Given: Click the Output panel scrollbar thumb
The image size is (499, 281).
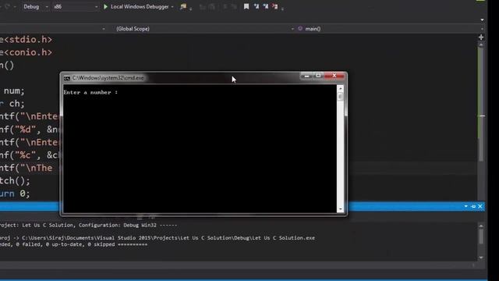Looking at the screenshot, I should tap(481, 237).
